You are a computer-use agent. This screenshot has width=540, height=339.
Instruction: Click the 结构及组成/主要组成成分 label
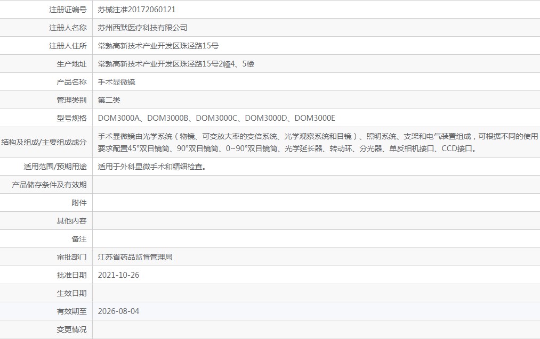44,142
